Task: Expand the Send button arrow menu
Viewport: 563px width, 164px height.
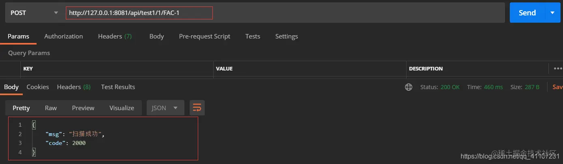Action: [x=552, y=13]
